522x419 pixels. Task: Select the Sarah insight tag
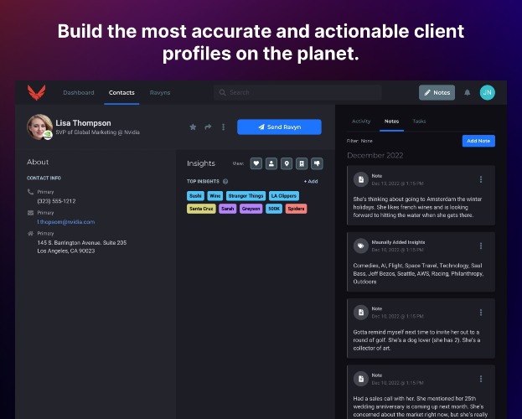coord(228,209)
